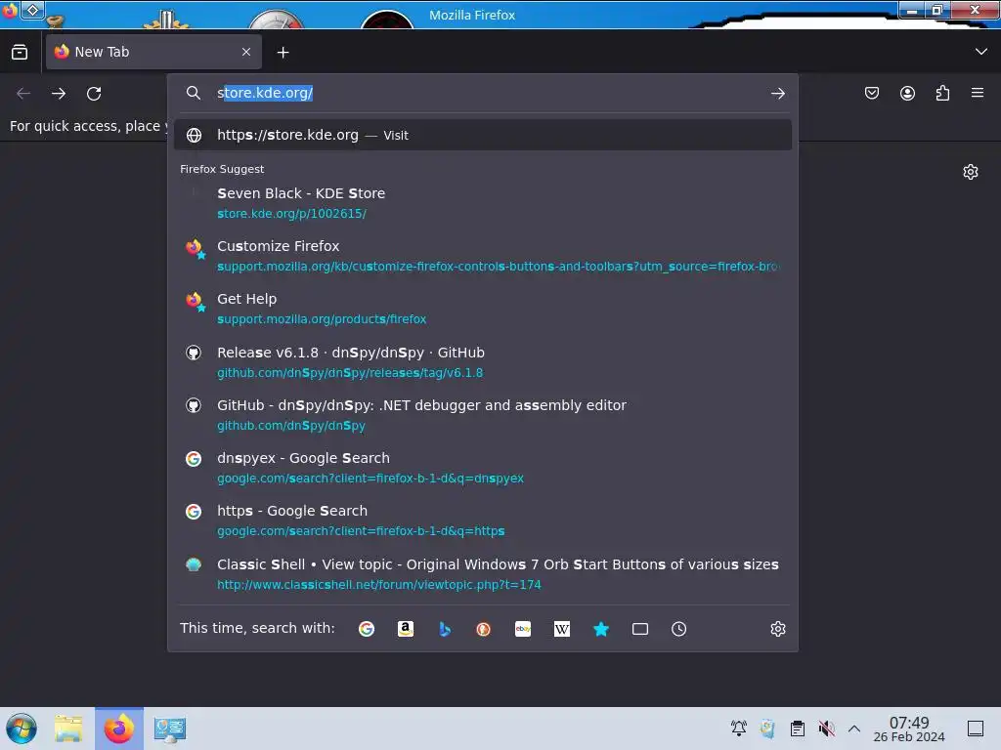The image size is (1001, 750).
Task: Open search settings gear in dropdown
Action: [777, 629]
